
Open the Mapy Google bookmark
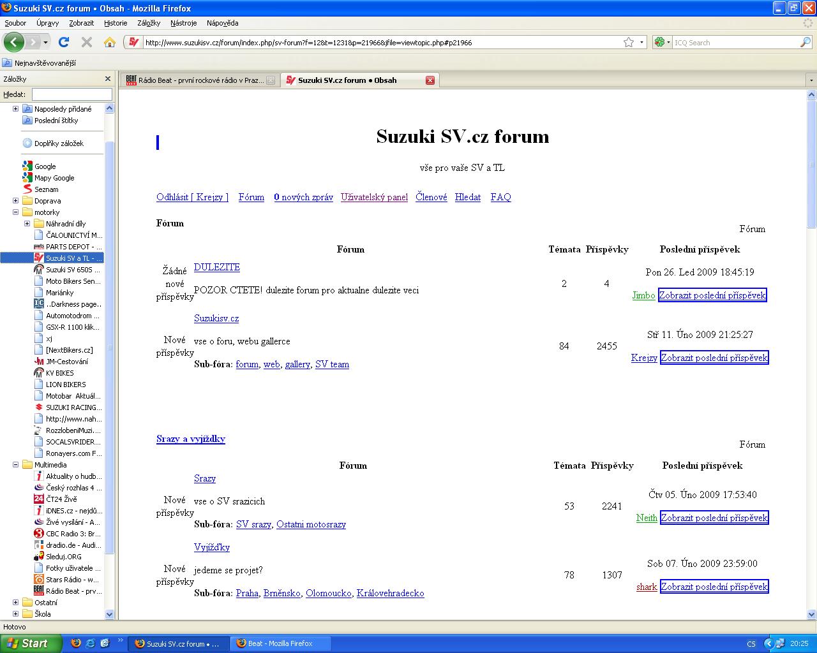pos(49,178)
